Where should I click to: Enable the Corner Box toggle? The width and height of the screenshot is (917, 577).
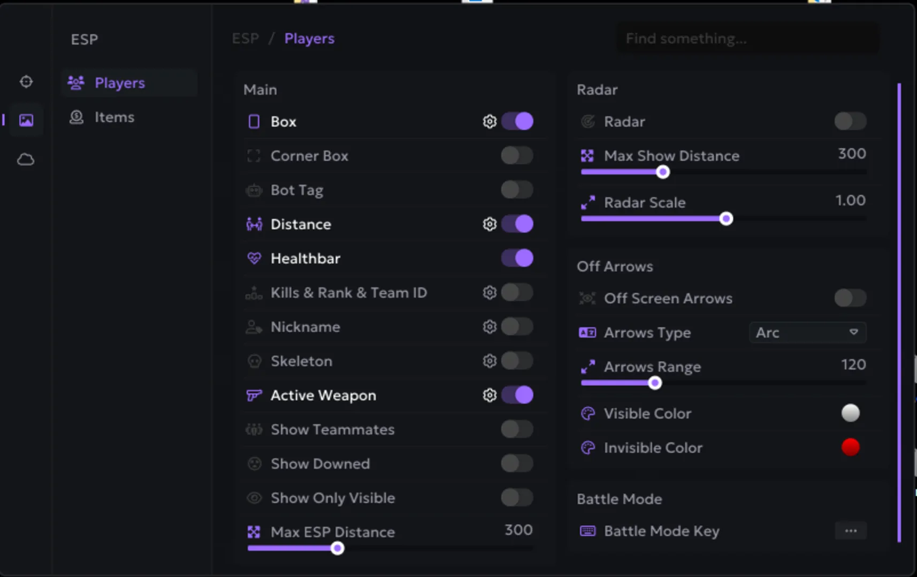pyautogui.click(x=517, y=156)
